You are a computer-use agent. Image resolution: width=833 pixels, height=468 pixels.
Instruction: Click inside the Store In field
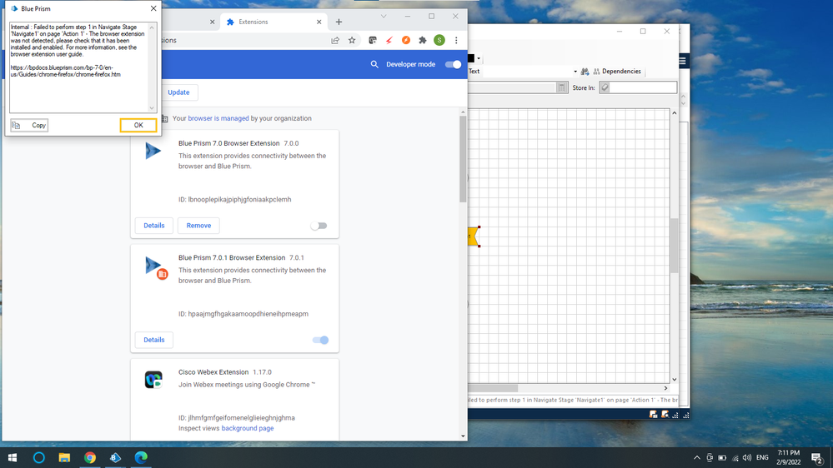coord(642,87)
